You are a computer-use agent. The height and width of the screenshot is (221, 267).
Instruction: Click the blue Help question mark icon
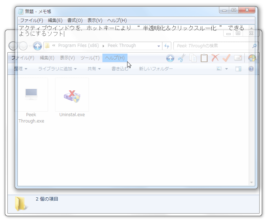(x=251, y=69)
